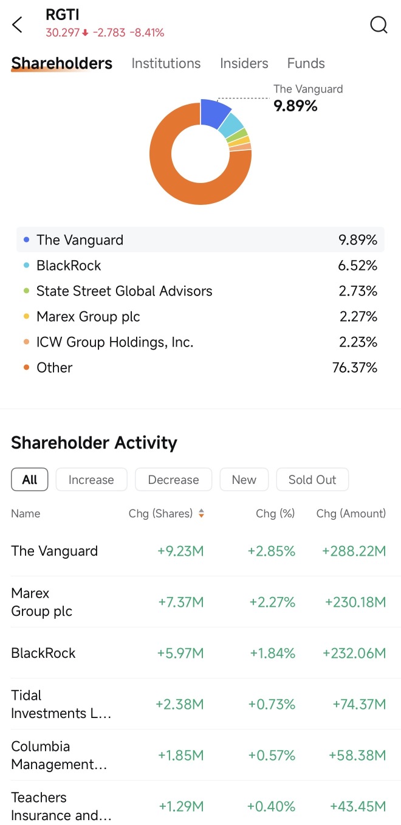Screen dimensions: 401x825
Task: Open the search magnifier icon
Action: pos(379,25)
